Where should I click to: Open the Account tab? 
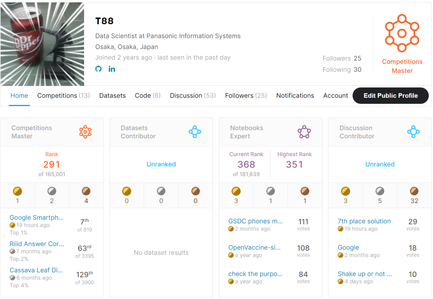point(336,96)
